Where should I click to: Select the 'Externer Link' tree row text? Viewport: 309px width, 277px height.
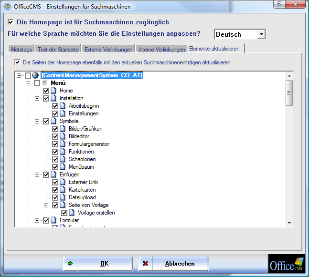click(x=84, y=182)
